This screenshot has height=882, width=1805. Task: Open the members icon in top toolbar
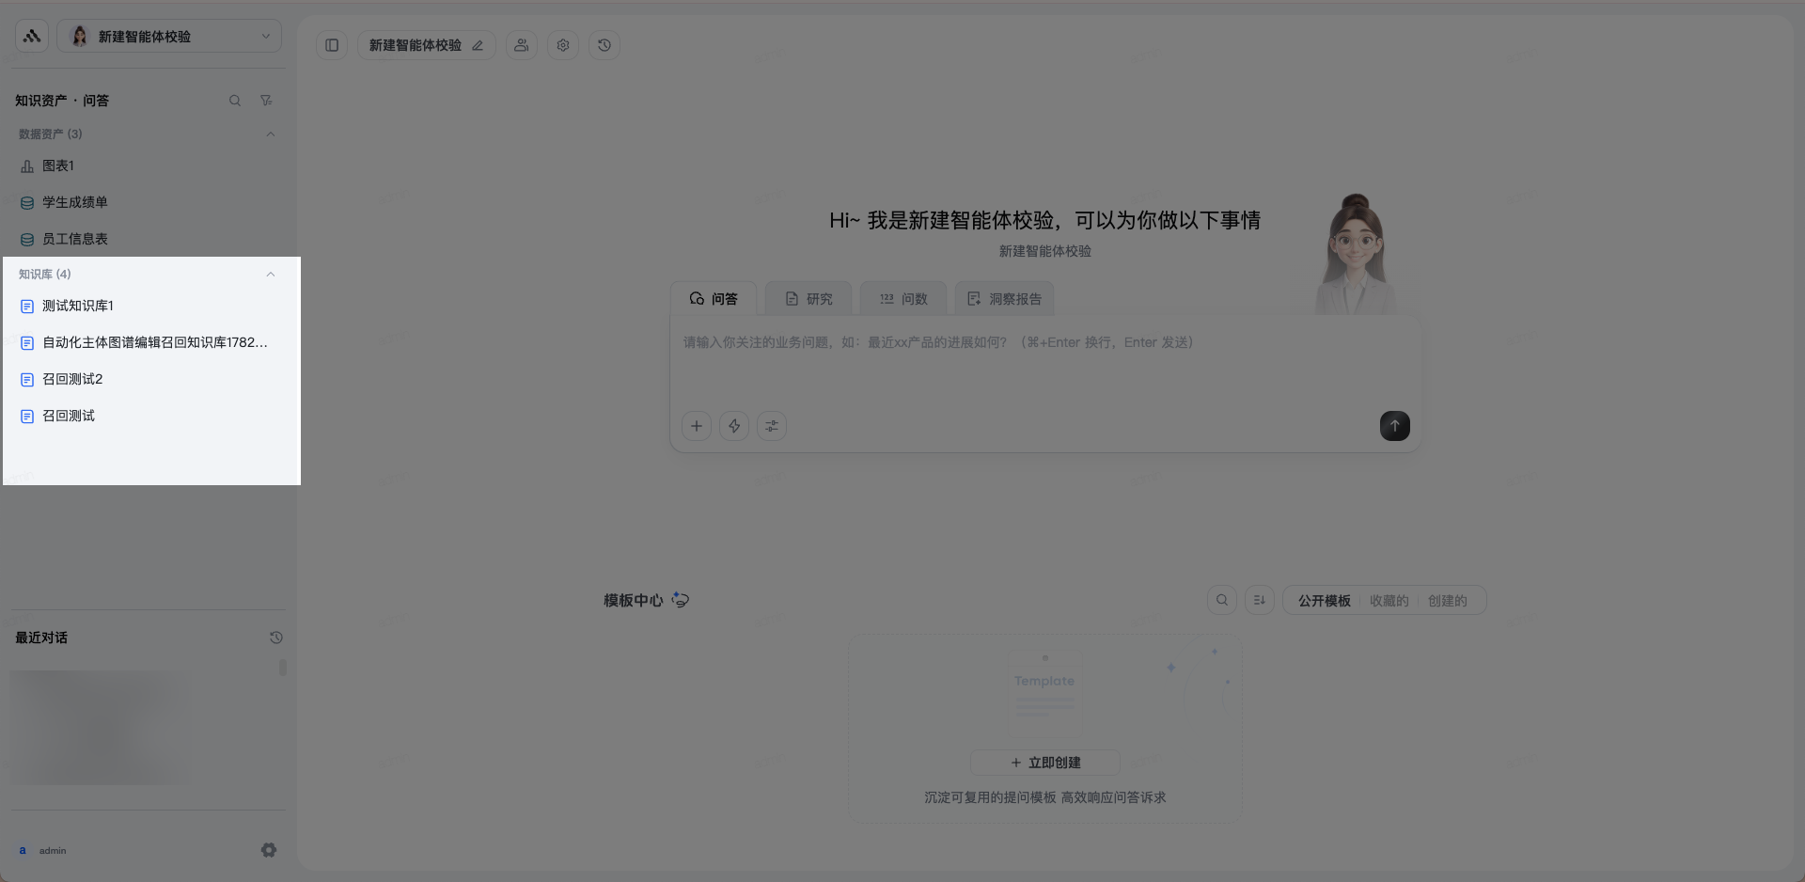point(522,45)
